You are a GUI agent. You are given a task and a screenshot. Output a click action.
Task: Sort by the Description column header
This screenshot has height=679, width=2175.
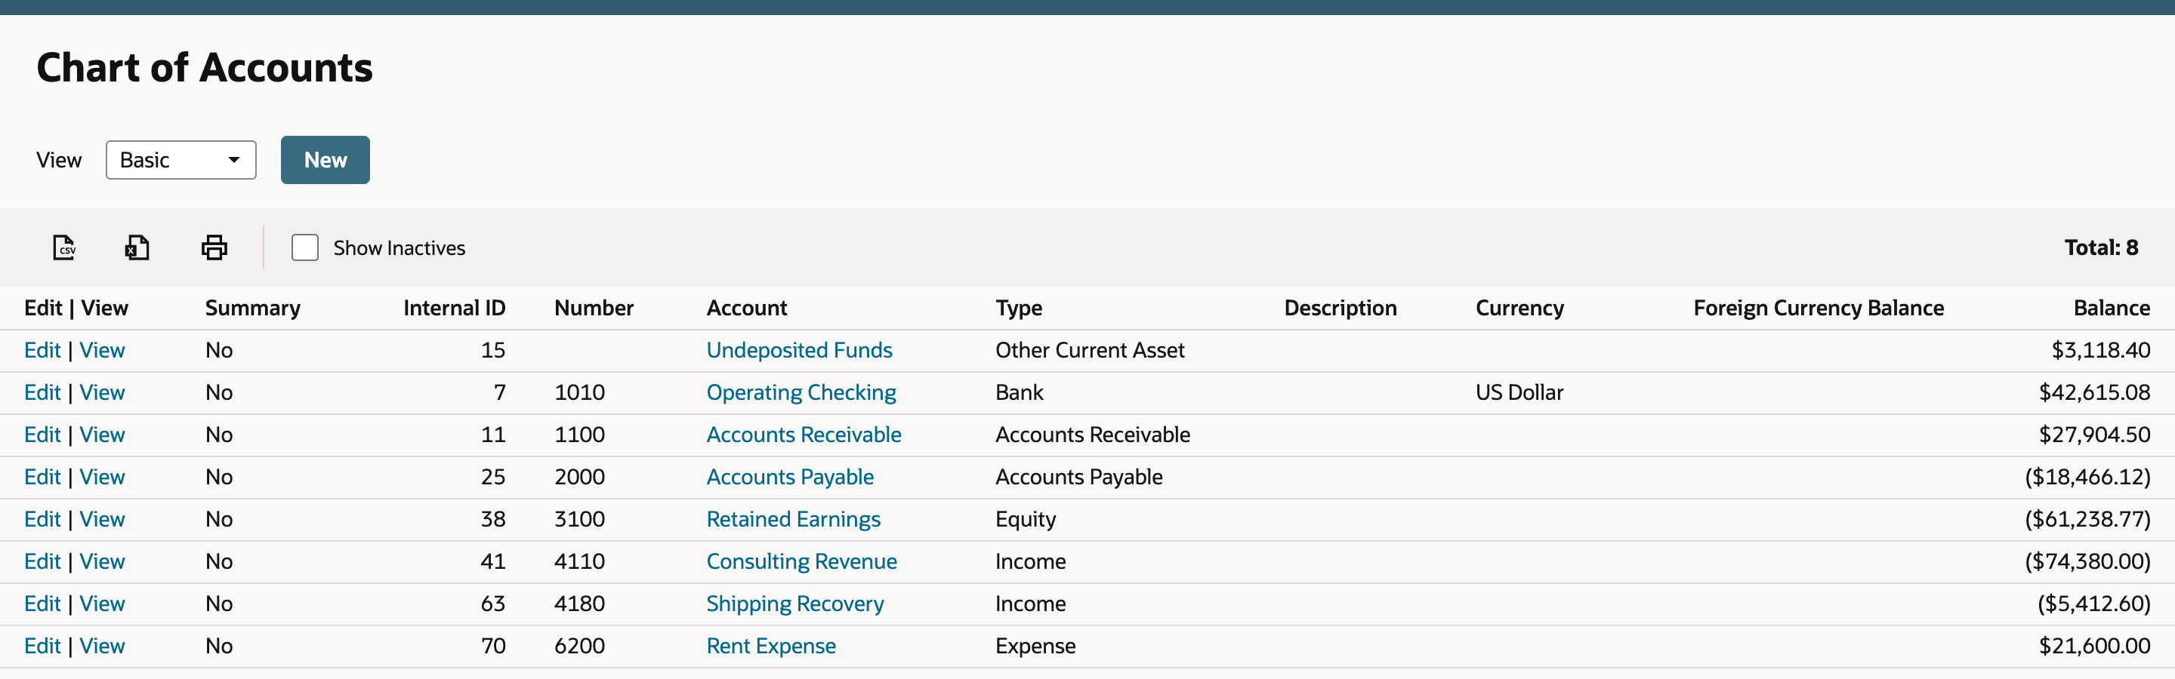click(x=1340, y=308)
